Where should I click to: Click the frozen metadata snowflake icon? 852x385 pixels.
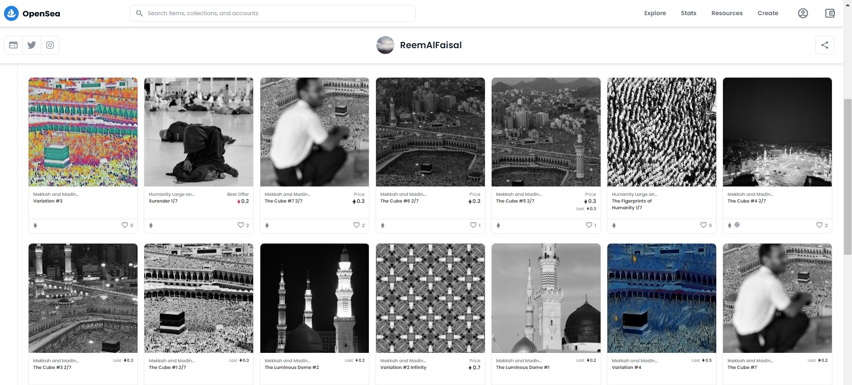pyautogui.click(x=737, y=225)
